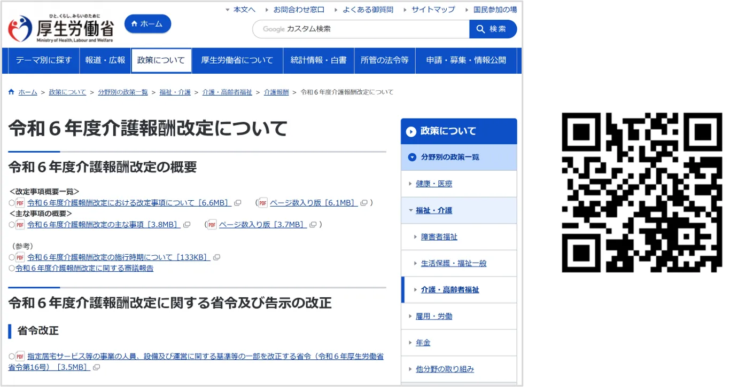Screen dimensions: 730x387
Task: Click PDF icon beside 施行時期について [133KB]
Action: point(20,257)
